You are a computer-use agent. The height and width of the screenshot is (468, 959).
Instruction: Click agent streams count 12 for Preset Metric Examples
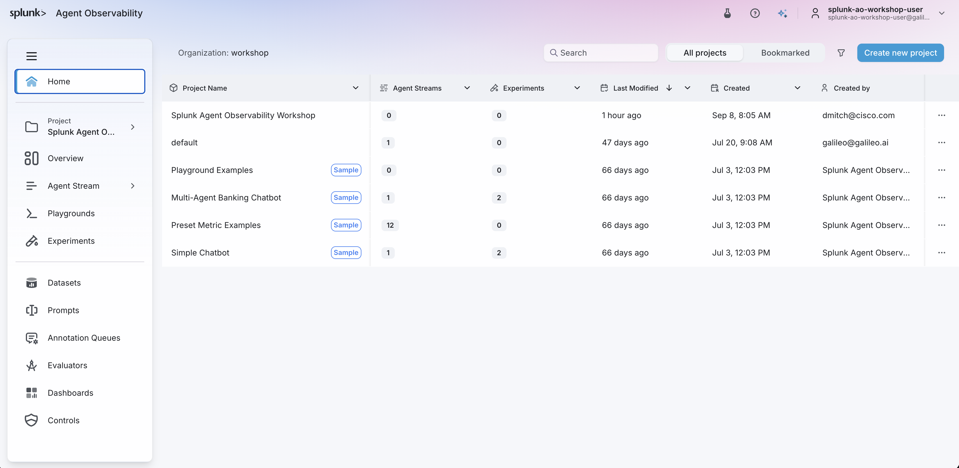(x=390, y=225)
